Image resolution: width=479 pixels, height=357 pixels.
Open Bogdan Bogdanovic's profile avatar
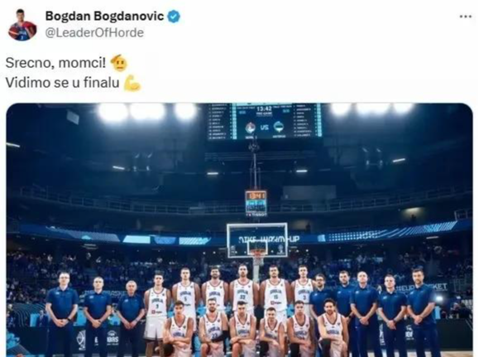tap(22, 25)
